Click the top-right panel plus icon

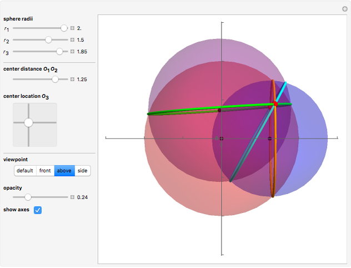[344, 9]
